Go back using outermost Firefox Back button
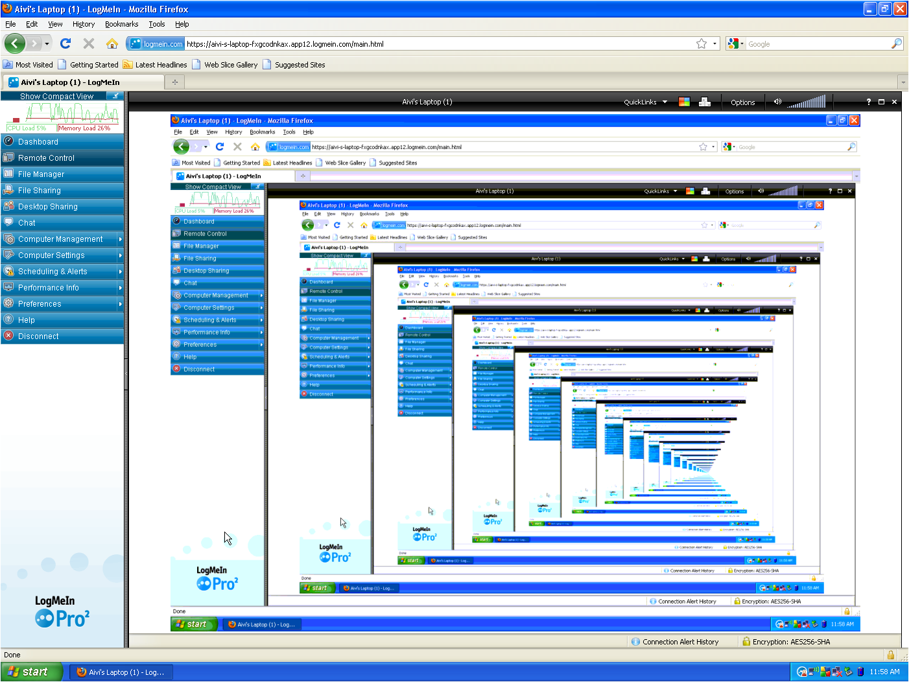Image resolution: width=909 pixels, height=682 pixels. pyautogui.click(x=14, y=43)
